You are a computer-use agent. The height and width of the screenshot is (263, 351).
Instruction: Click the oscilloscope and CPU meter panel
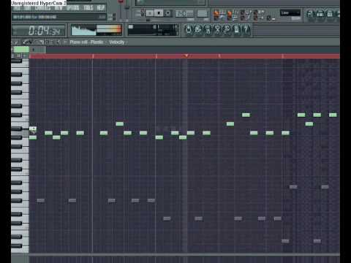(x=96, y=30)
